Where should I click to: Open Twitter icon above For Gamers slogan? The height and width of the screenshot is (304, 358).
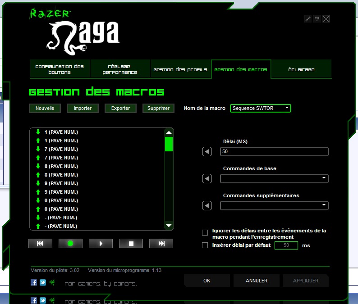click(43, 282)
